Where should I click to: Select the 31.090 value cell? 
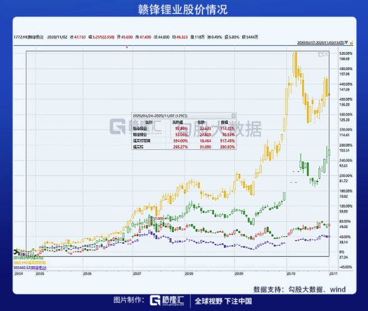pyautogui.click(x=205, y=147)
